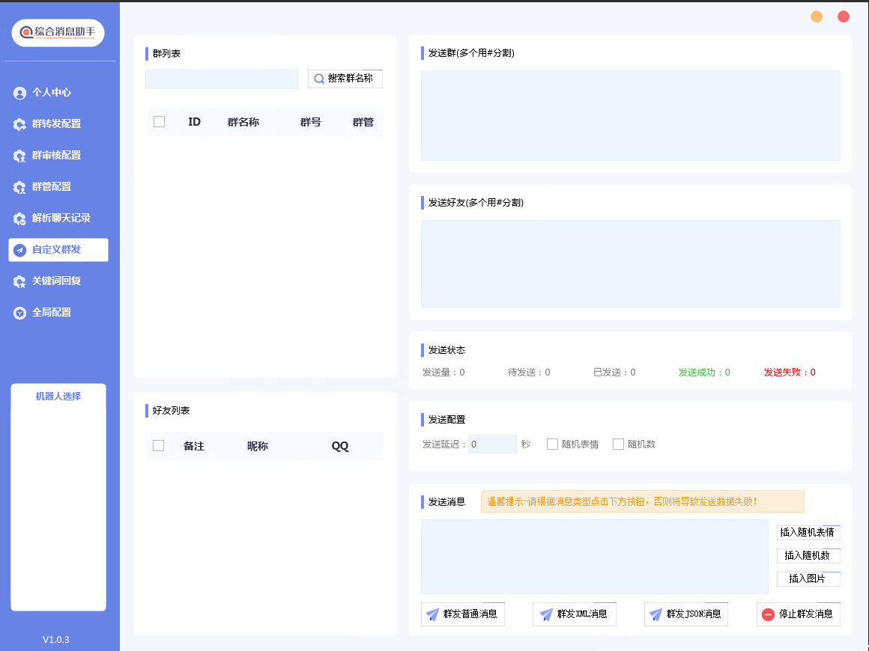Click the 群审核配置 gear icon
The height and width of the screenshot is (651, 869).
click(19, 156)
